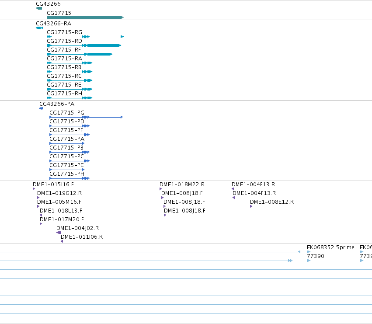Click the purple arrow under DME1-011I06.R
The image size is (372, 324).
[x=62, y=241]
